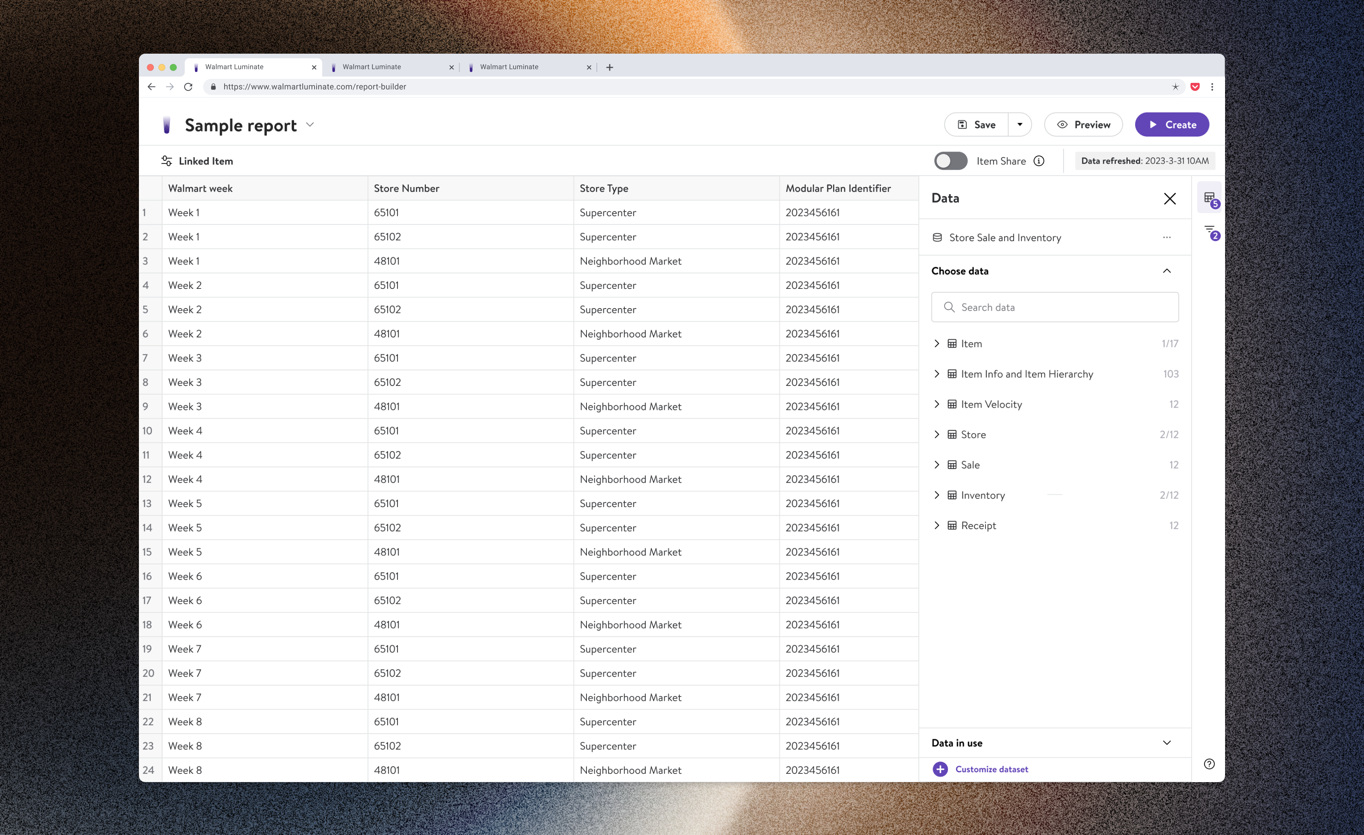The height and width of the screenshot is (835, 1364).
Task: Open browser three-dot menu
Action: point(1212,86)
